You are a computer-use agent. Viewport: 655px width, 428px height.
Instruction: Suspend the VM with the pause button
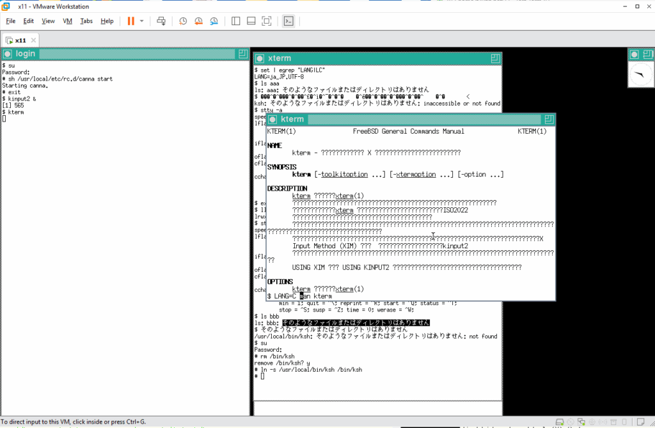click(x=130, y=21)
